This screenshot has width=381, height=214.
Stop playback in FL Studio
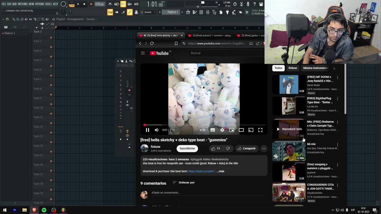coord(84,4)
